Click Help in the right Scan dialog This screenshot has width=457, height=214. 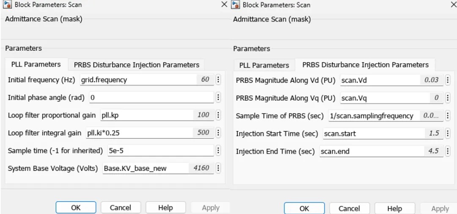(x=394, y=209)
